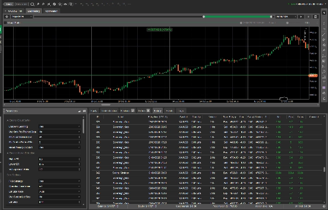
Task: Click the first magnifier zoom icon
Action: (x=38, y=4)
